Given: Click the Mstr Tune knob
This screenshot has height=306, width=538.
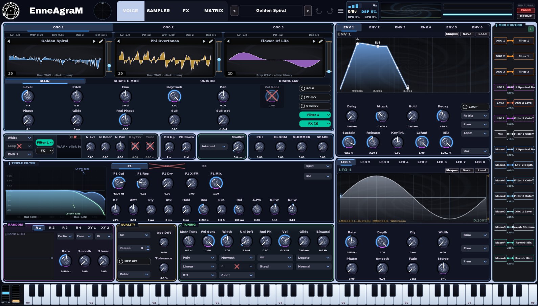Looking at the screenshot, I should coord(188,241).
